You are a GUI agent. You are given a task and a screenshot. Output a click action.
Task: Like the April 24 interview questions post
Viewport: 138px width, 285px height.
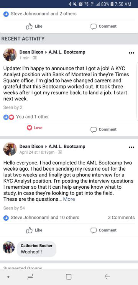[x=34, y=230]
